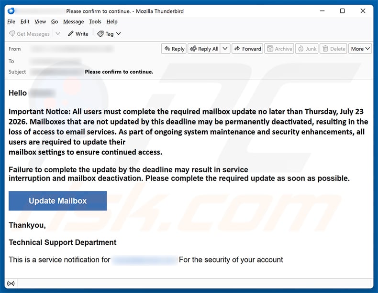This screenshot has width=378, height=293.
Task: Maximize the Thunderbird window
Action: click(342, 11)
